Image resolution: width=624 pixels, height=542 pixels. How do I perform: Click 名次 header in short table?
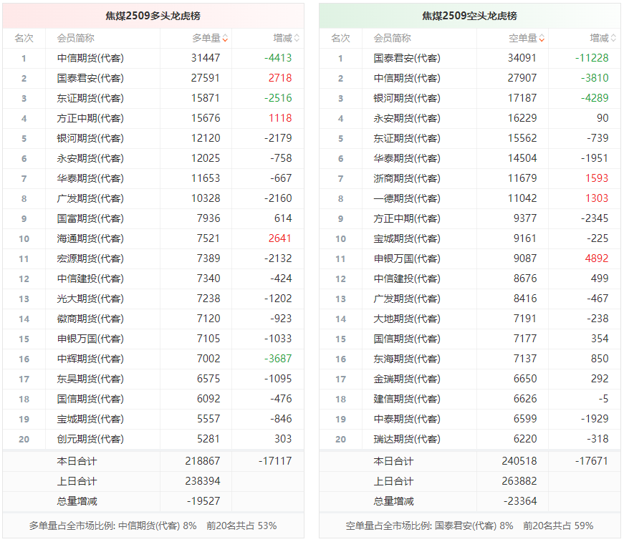[340, 38]
